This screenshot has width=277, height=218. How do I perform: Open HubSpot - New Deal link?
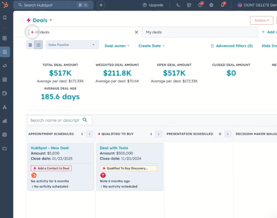[50, 148]
